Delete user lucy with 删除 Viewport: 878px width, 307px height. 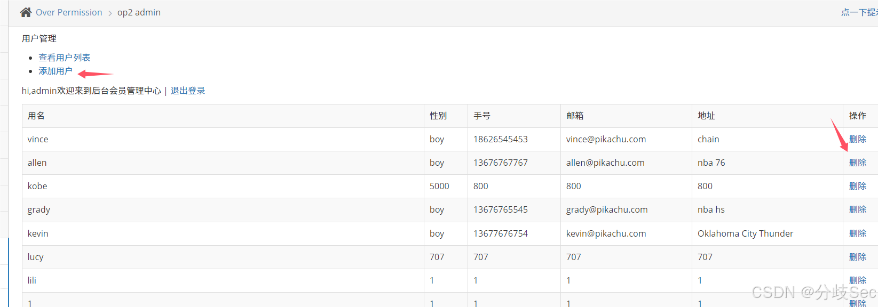(858, 257)
